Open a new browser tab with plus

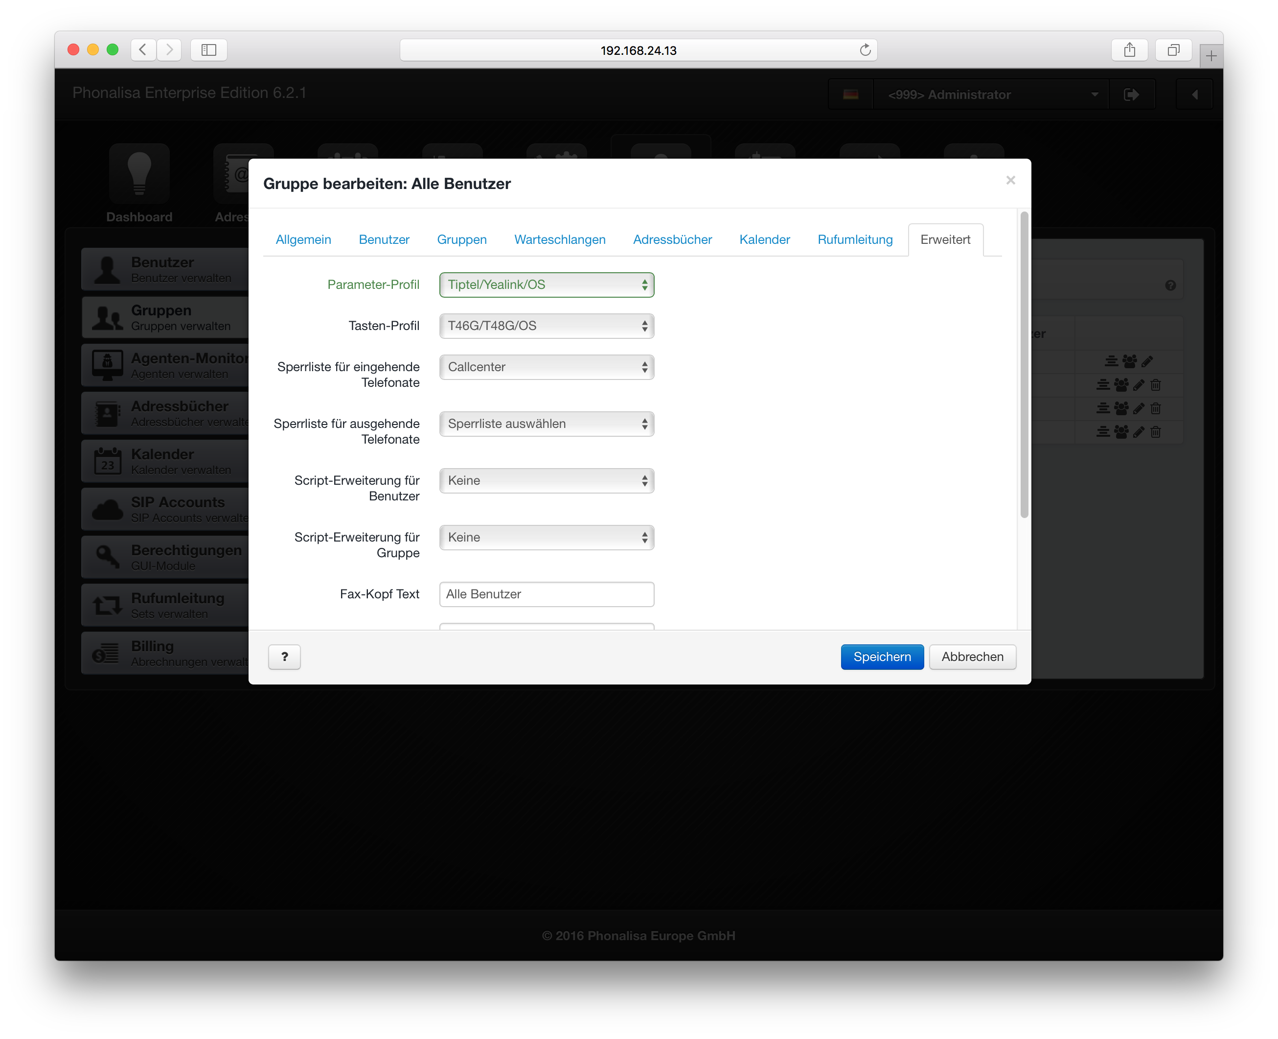click(x=1210, y=56)
